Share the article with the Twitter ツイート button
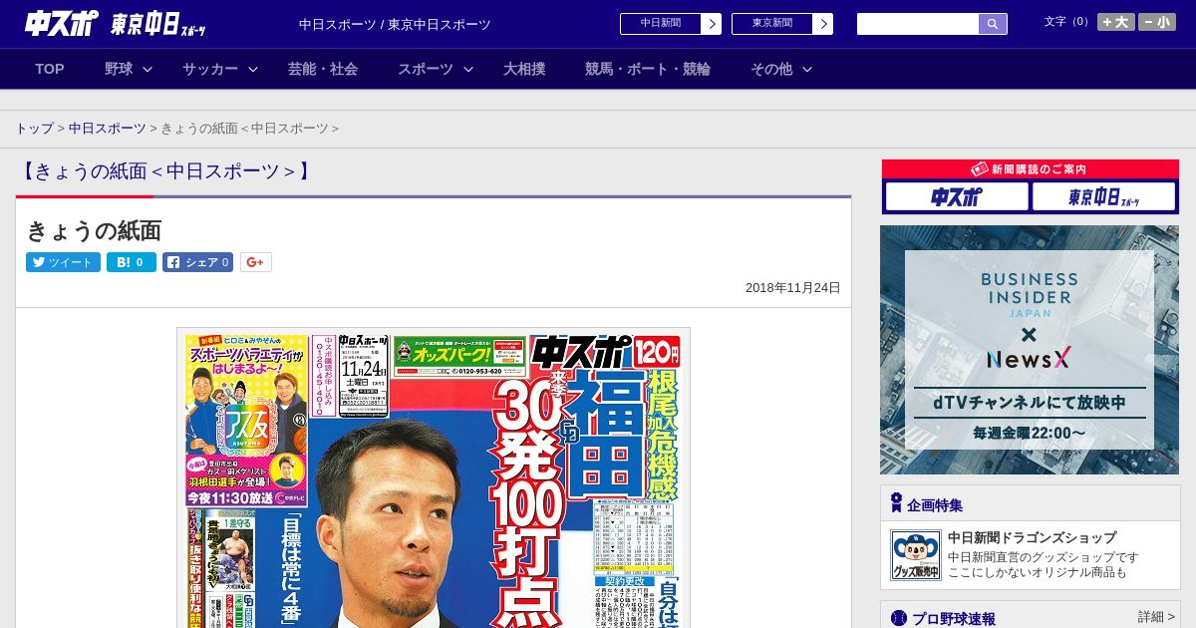Viewport: 1196px width, 628px height. tap(63, 262)
